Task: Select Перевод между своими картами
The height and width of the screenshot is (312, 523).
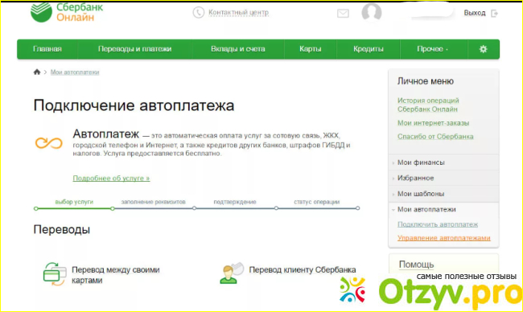Action: click(x=115, y=275)
